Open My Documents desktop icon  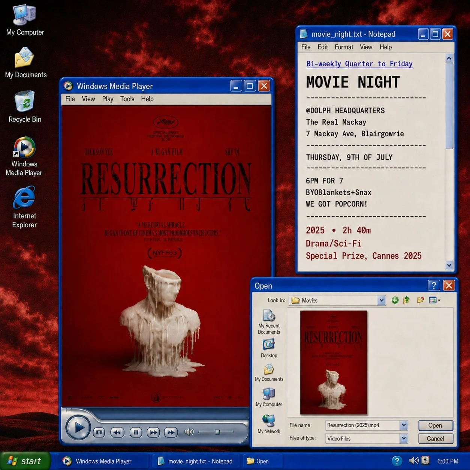click(25, 63)
